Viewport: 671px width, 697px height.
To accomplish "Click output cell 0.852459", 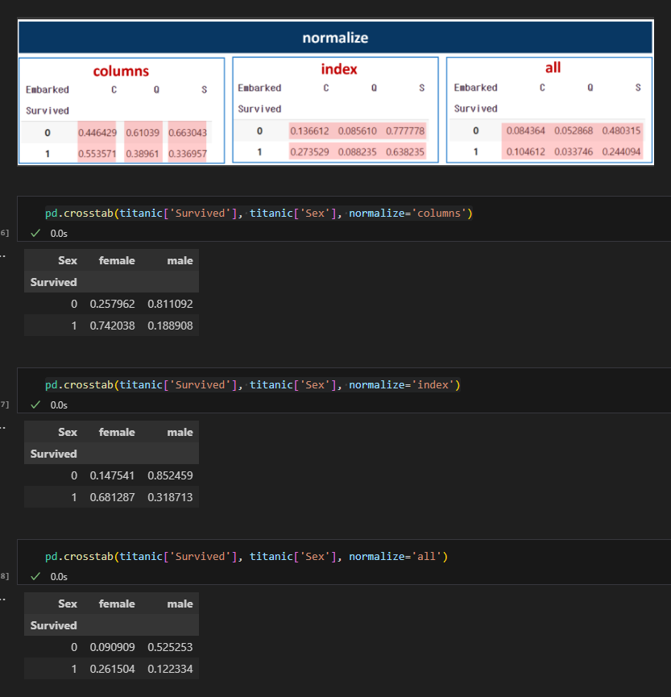I will click(170, 475).
